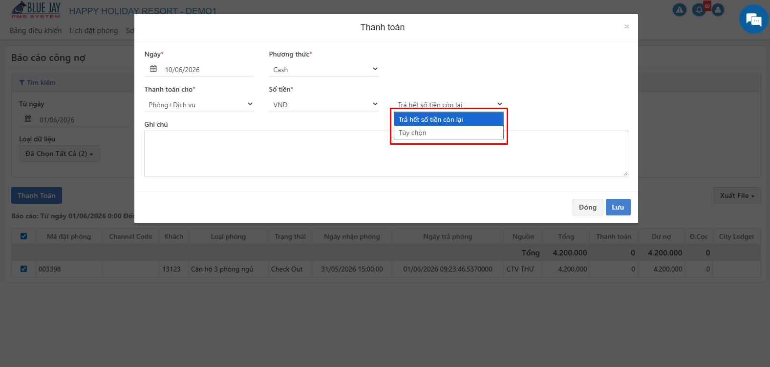Click the Trạng thái column header
770x367 pixels.
290,236
